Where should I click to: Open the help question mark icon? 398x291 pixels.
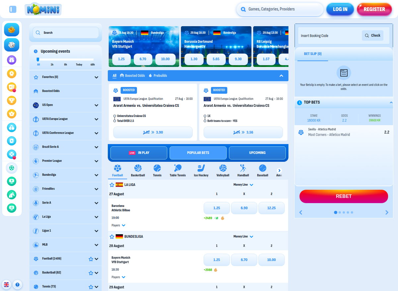pos(17,284)
